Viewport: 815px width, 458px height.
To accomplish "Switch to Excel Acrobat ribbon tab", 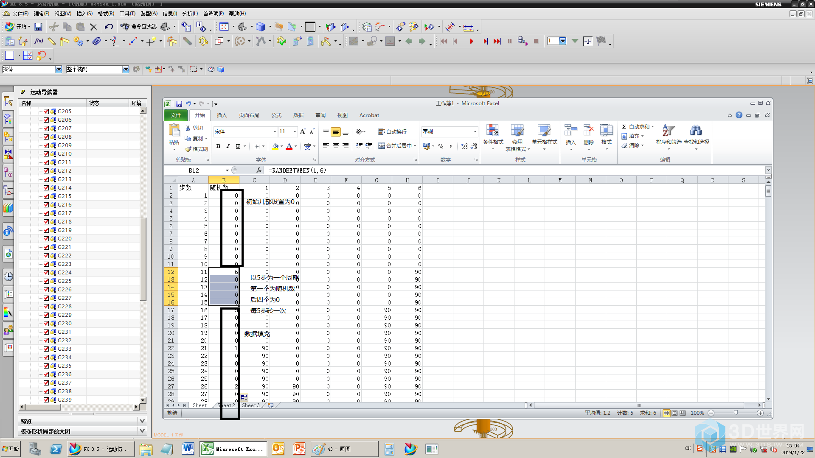I will coord(369,115).
